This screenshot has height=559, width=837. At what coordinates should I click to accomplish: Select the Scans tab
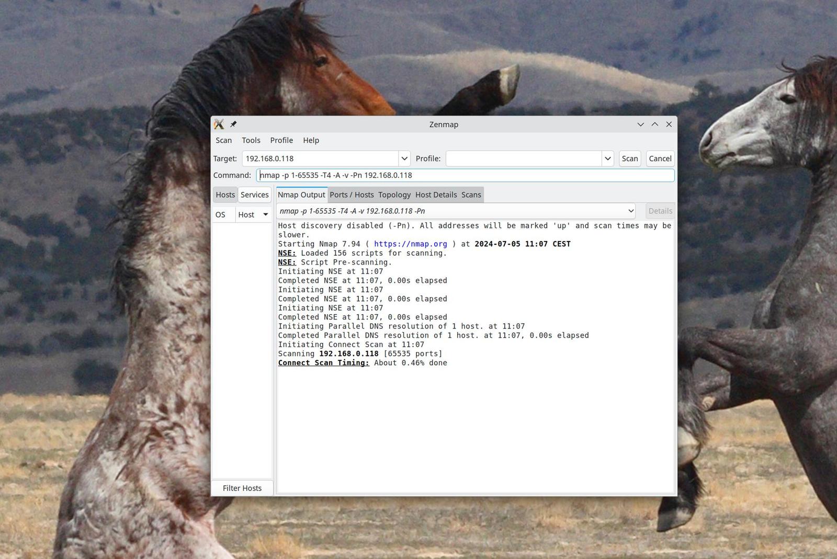(471, 195)
